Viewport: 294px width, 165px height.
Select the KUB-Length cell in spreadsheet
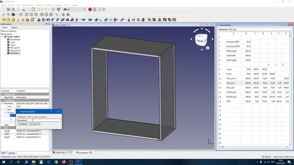point(233,51)
